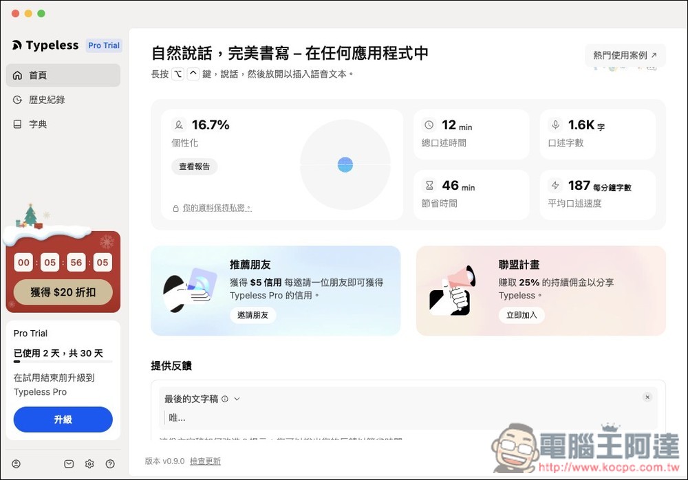Claim the 獲得 $20 折扣 offer
Viewport: 688px width, 480px height.
(x=63, y=292)
